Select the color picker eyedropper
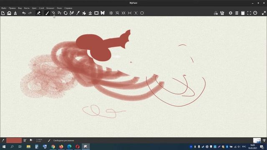 [78, 13]
